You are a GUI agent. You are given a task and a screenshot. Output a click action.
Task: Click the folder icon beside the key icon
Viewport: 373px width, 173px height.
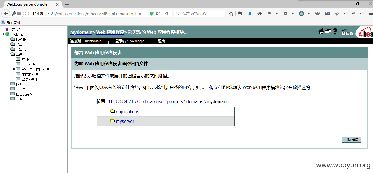coord(19,14)
